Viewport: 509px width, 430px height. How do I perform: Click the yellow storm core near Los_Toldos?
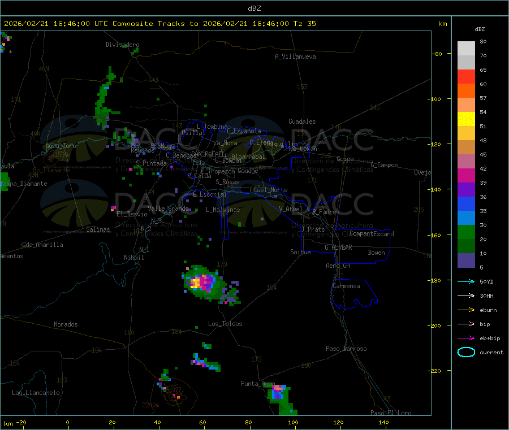(x=195, y=283)
